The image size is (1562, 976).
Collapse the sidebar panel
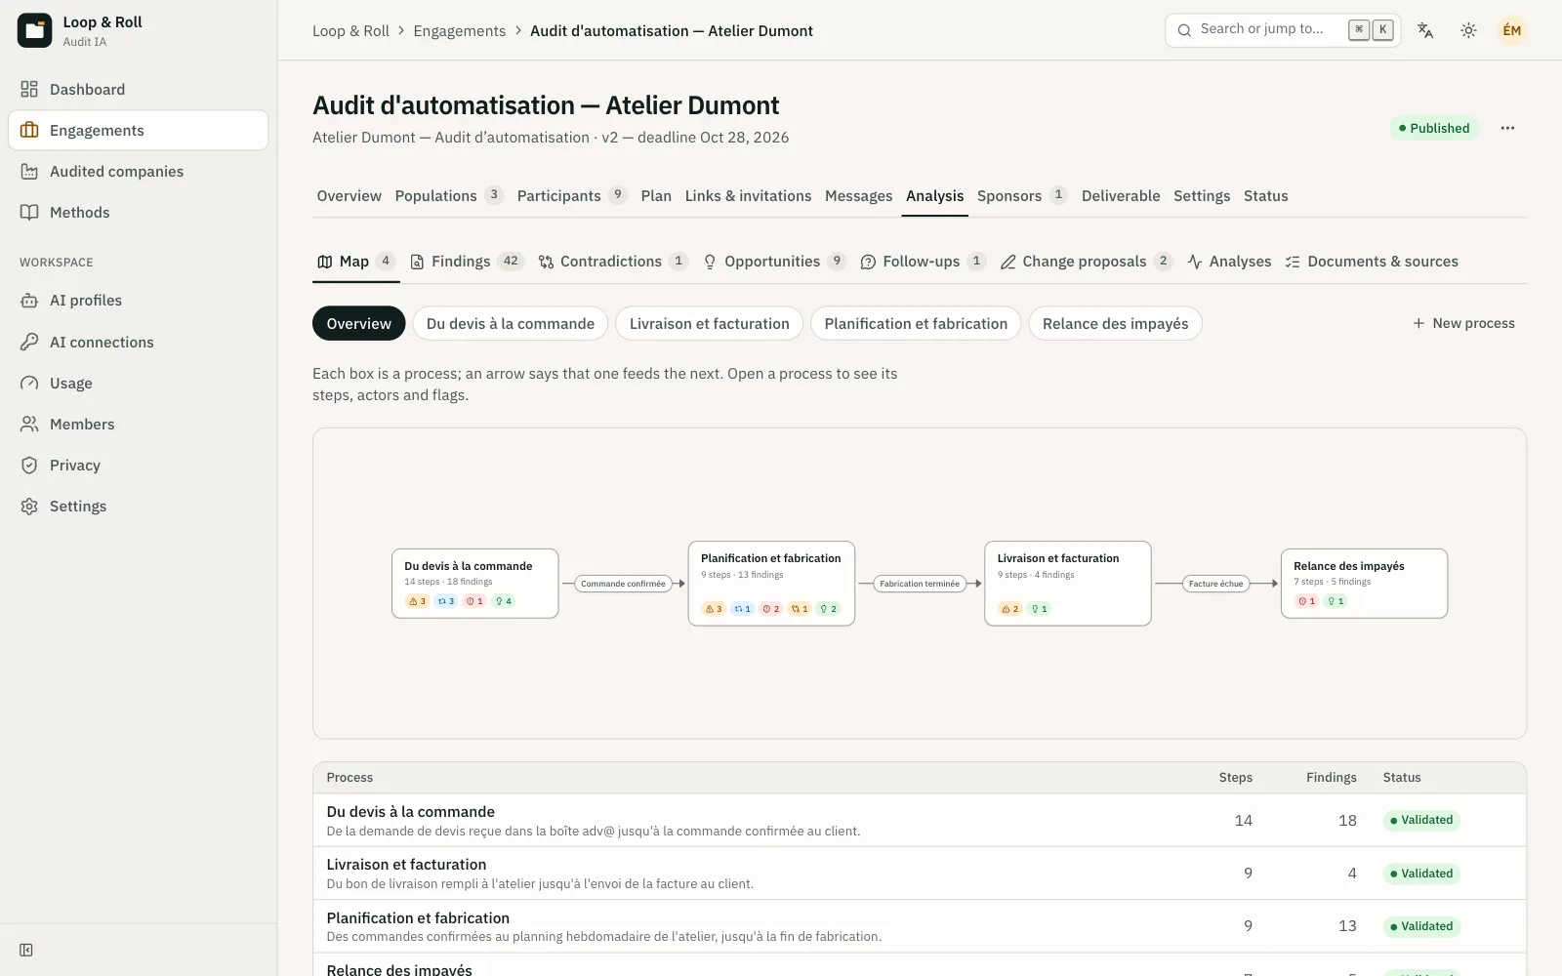coord(26,950)
